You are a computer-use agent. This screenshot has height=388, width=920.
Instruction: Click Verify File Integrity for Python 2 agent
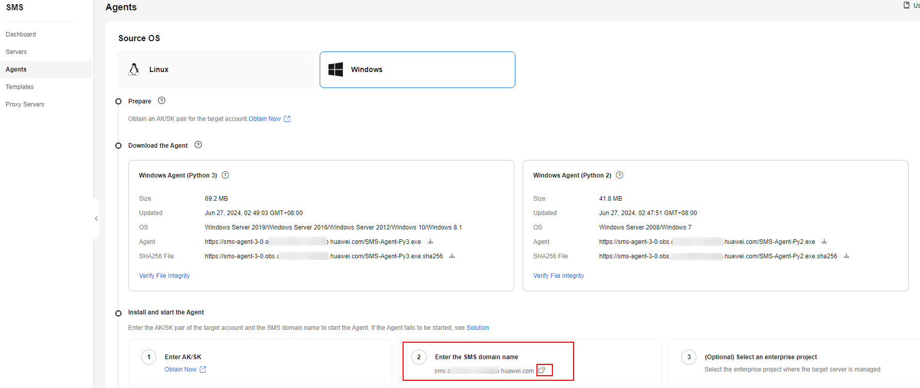coord(559,276)
